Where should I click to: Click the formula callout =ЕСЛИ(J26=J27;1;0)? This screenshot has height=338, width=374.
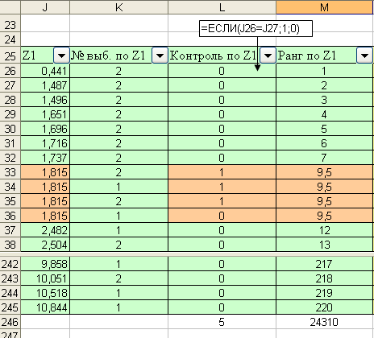click(256, 28)
